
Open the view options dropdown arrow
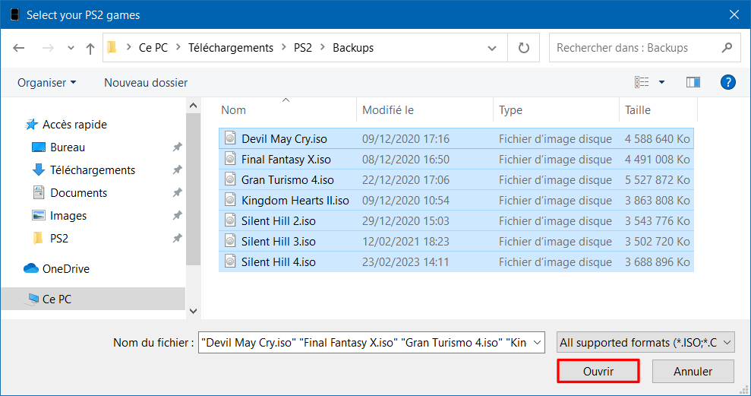click(x=662, y=82)
